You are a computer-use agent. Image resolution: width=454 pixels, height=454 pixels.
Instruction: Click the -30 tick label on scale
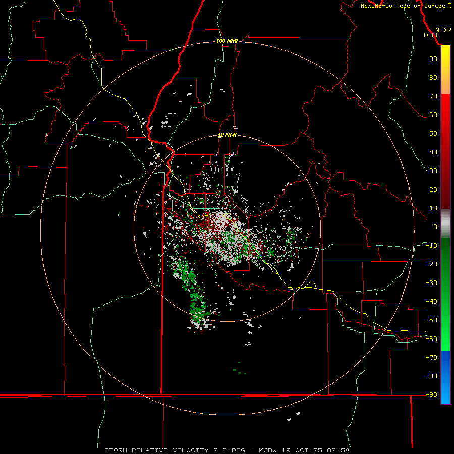click(431, 283)
